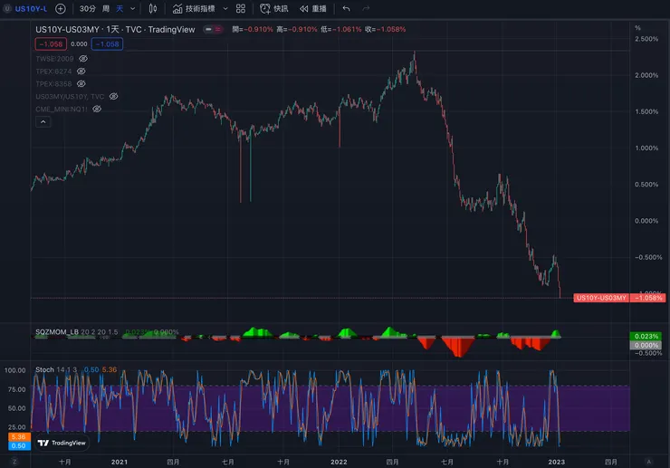Click the % scale unit label
The image size is (670, 468).
click(637, 28)
